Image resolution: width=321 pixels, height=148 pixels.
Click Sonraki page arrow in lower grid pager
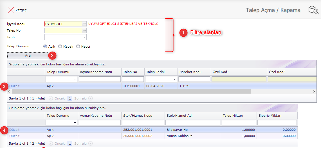(91, 143)
